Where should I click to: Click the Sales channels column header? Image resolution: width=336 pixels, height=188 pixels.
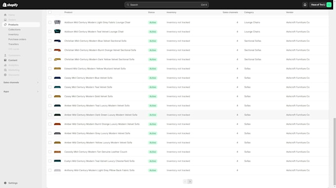(230, 12)
